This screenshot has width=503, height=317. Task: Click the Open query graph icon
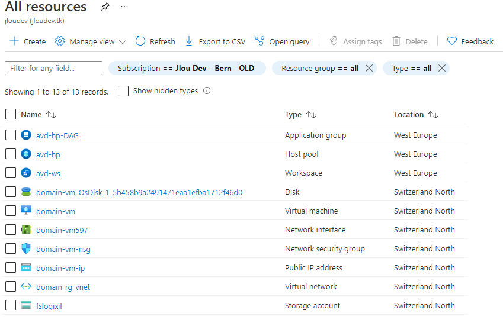(x=259, y=41)
